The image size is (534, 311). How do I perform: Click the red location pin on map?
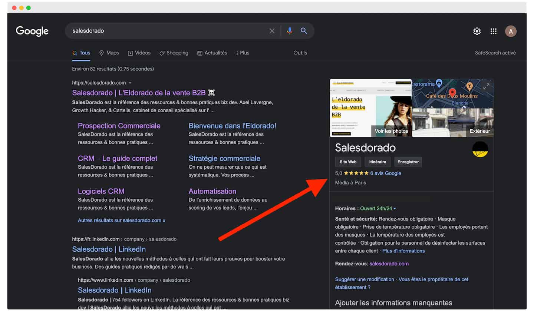[x=452, y=93]
